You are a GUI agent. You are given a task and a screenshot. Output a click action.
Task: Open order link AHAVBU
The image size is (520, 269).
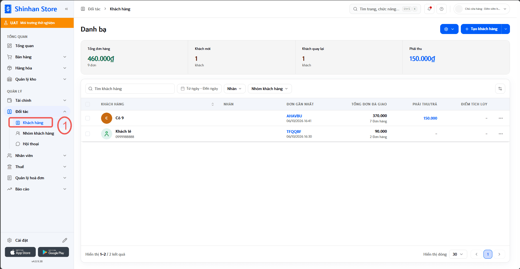click(x=294, y=116)
